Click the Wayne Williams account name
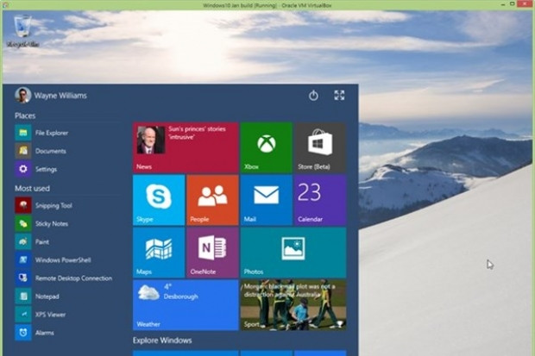Image resolution: width=535 pixels, height=356 pixels. pyautogui.click(x=60, y=96)
